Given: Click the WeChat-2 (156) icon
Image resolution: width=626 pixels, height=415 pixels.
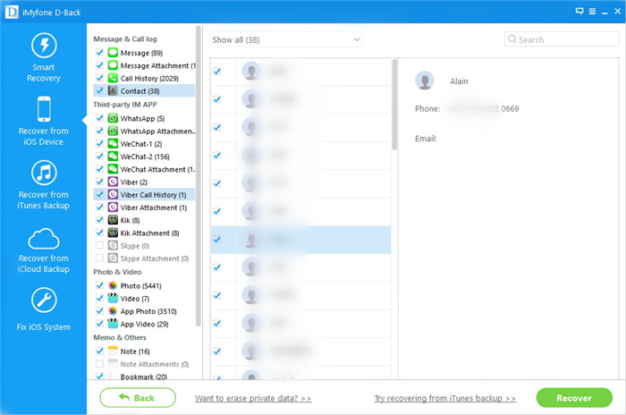Looking at the screenshot, I should (113, 157).
